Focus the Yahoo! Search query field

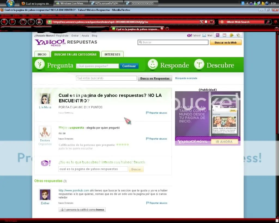[x=93, y=169]
